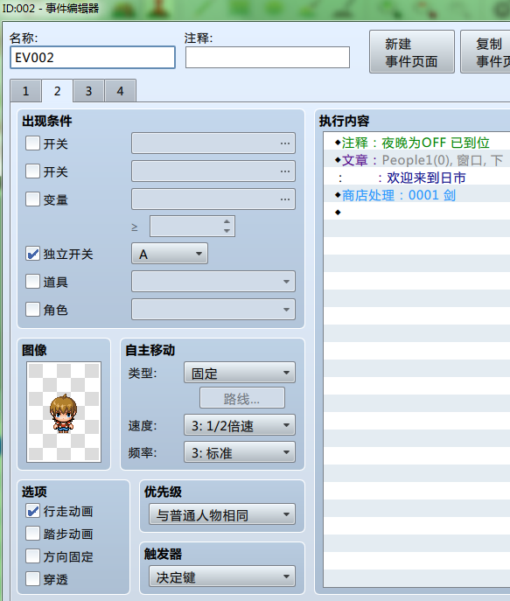Image resolution: width=510 pixels, height=601 pixels.
Task: Uncheck the 独立开关 checkbox
Action: [x=32, y=254]
